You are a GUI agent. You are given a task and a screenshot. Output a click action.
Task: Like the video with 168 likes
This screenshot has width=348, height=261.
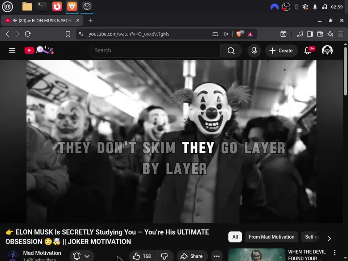point(142,256)
